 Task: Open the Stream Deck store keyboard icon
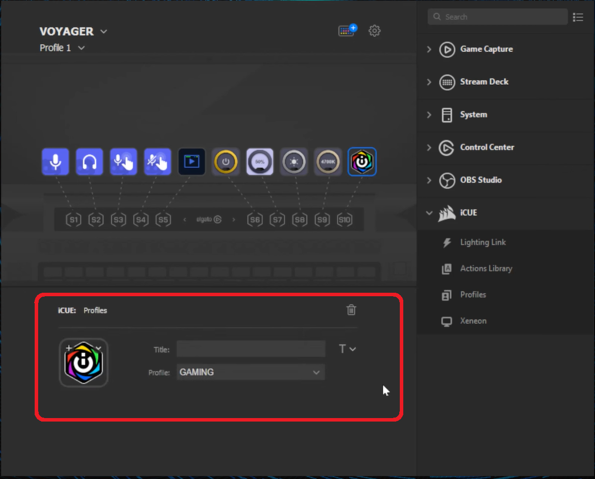click(x=347, y=31)
